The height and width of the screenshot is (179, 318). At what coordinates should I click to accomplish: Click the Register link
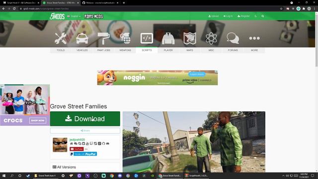[x=243, y=16]
